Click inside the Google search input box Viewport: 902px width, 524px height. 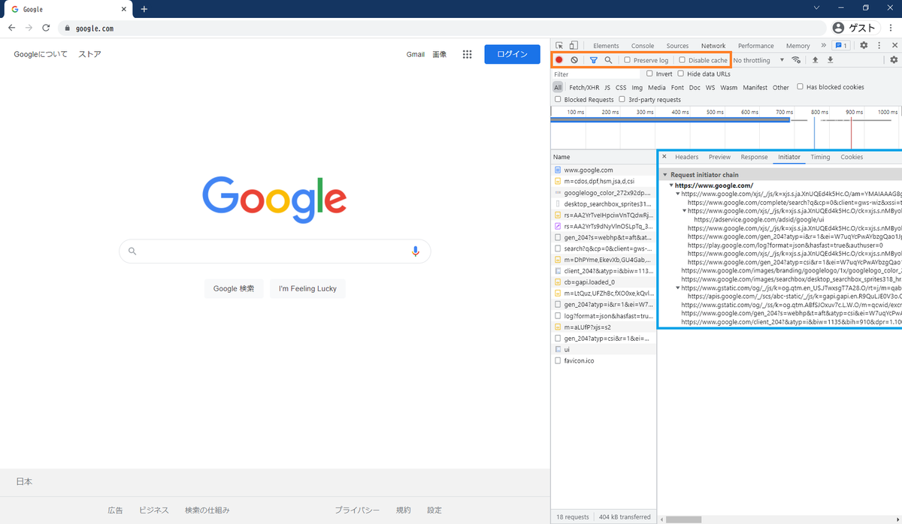274,251
